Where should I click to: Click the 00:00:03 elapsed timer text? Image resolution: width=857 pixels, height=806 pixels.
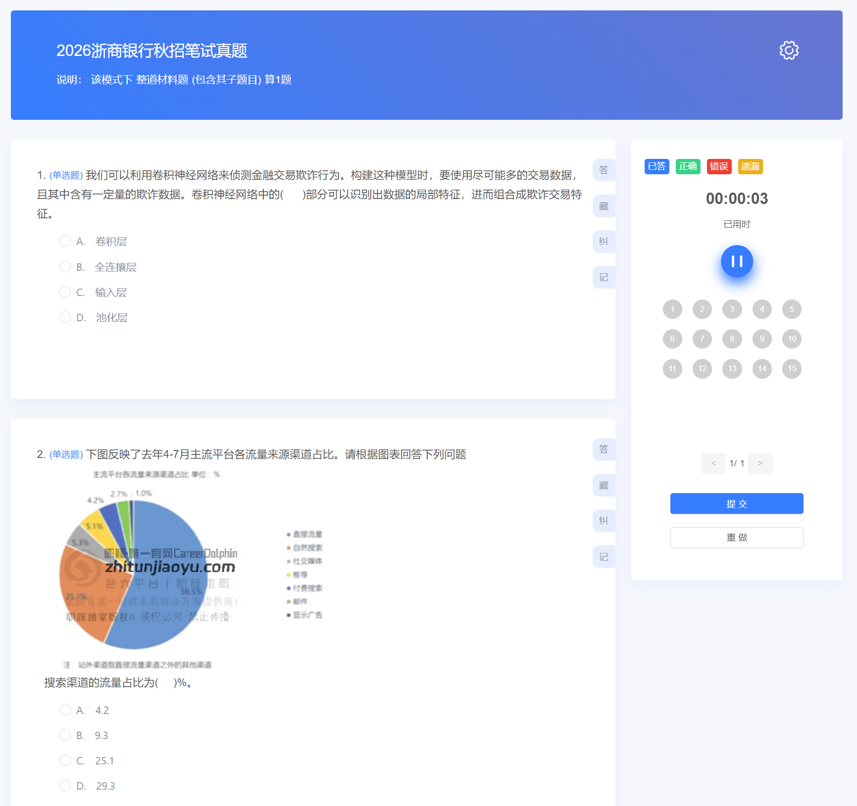pyautogui.click(x=737, y=199)
